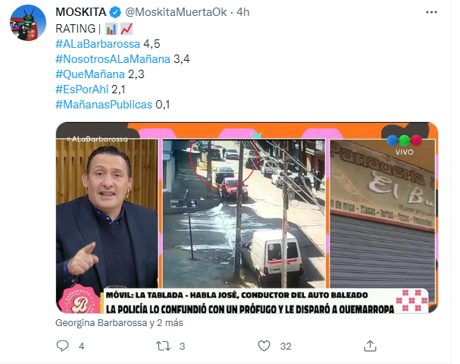460x364 pixels.
Task: Click the retweet arrows icon
Action: click(x=163, y=346)
